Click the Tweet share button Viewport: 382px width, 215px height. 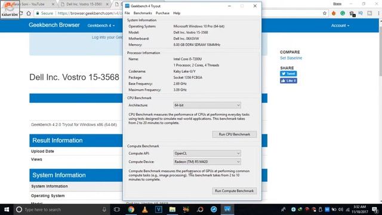point(288,73)
